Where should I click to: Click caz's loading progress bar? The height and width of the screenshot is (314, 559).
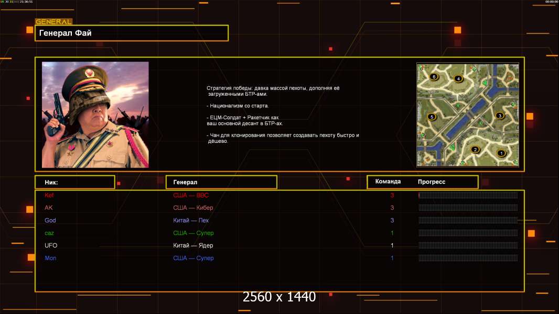point(468,233)
